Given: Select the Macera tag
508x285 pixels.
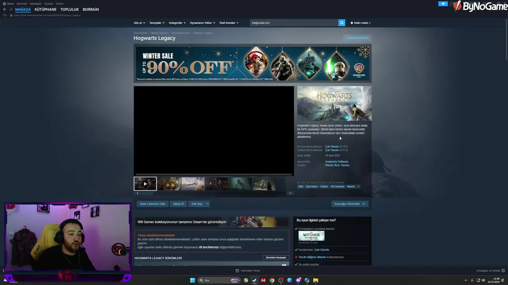Looking at the screenshot, I should tap(351, 186).
